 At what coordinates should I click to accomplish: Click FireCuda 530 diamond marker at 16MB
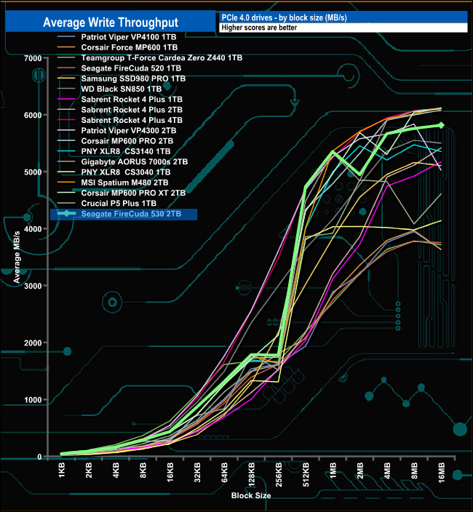[441, 125]
